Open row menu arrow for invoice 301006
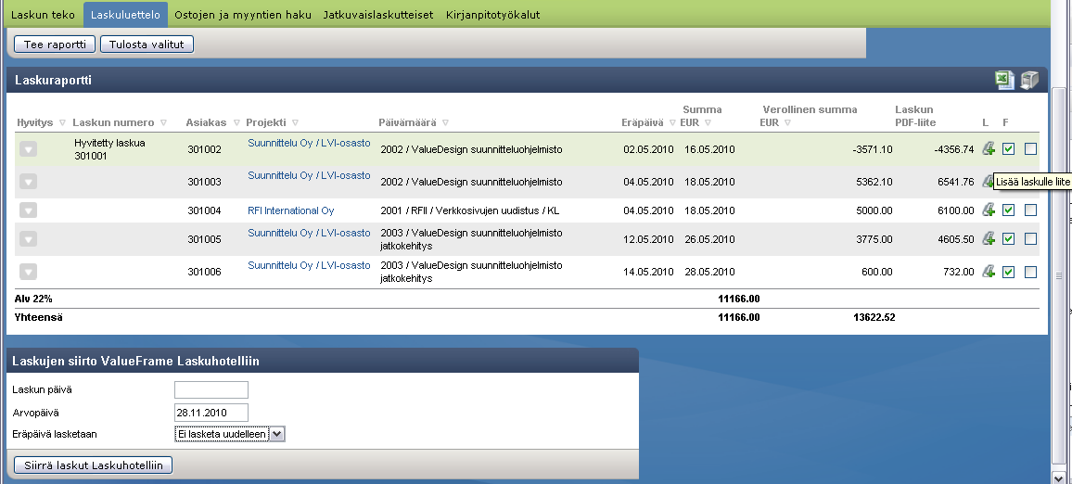The width and height of the screenshot is (1072, 484). 28,272
